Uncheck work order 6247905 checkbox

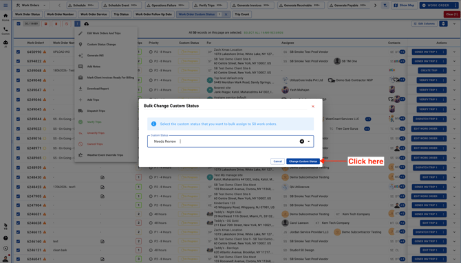tap(18, 196)
